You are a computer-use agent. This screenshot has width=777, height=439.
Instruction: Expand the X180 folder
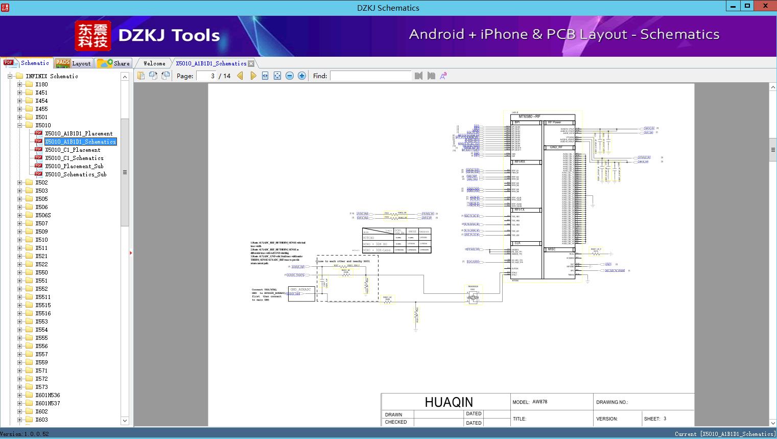(x=19, y=84)
